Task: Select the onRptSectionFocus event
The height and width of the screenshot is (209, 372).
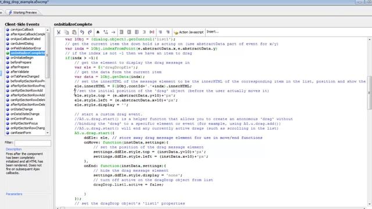Action: coord(24,124)
